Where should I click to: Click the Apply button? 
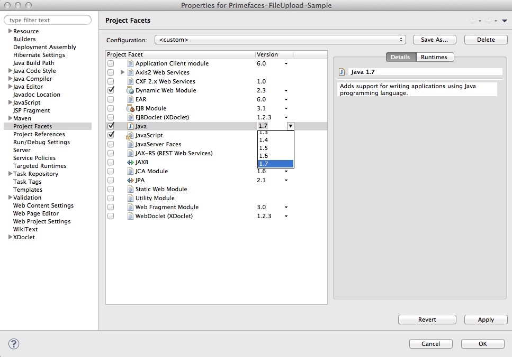click(486, 320)
